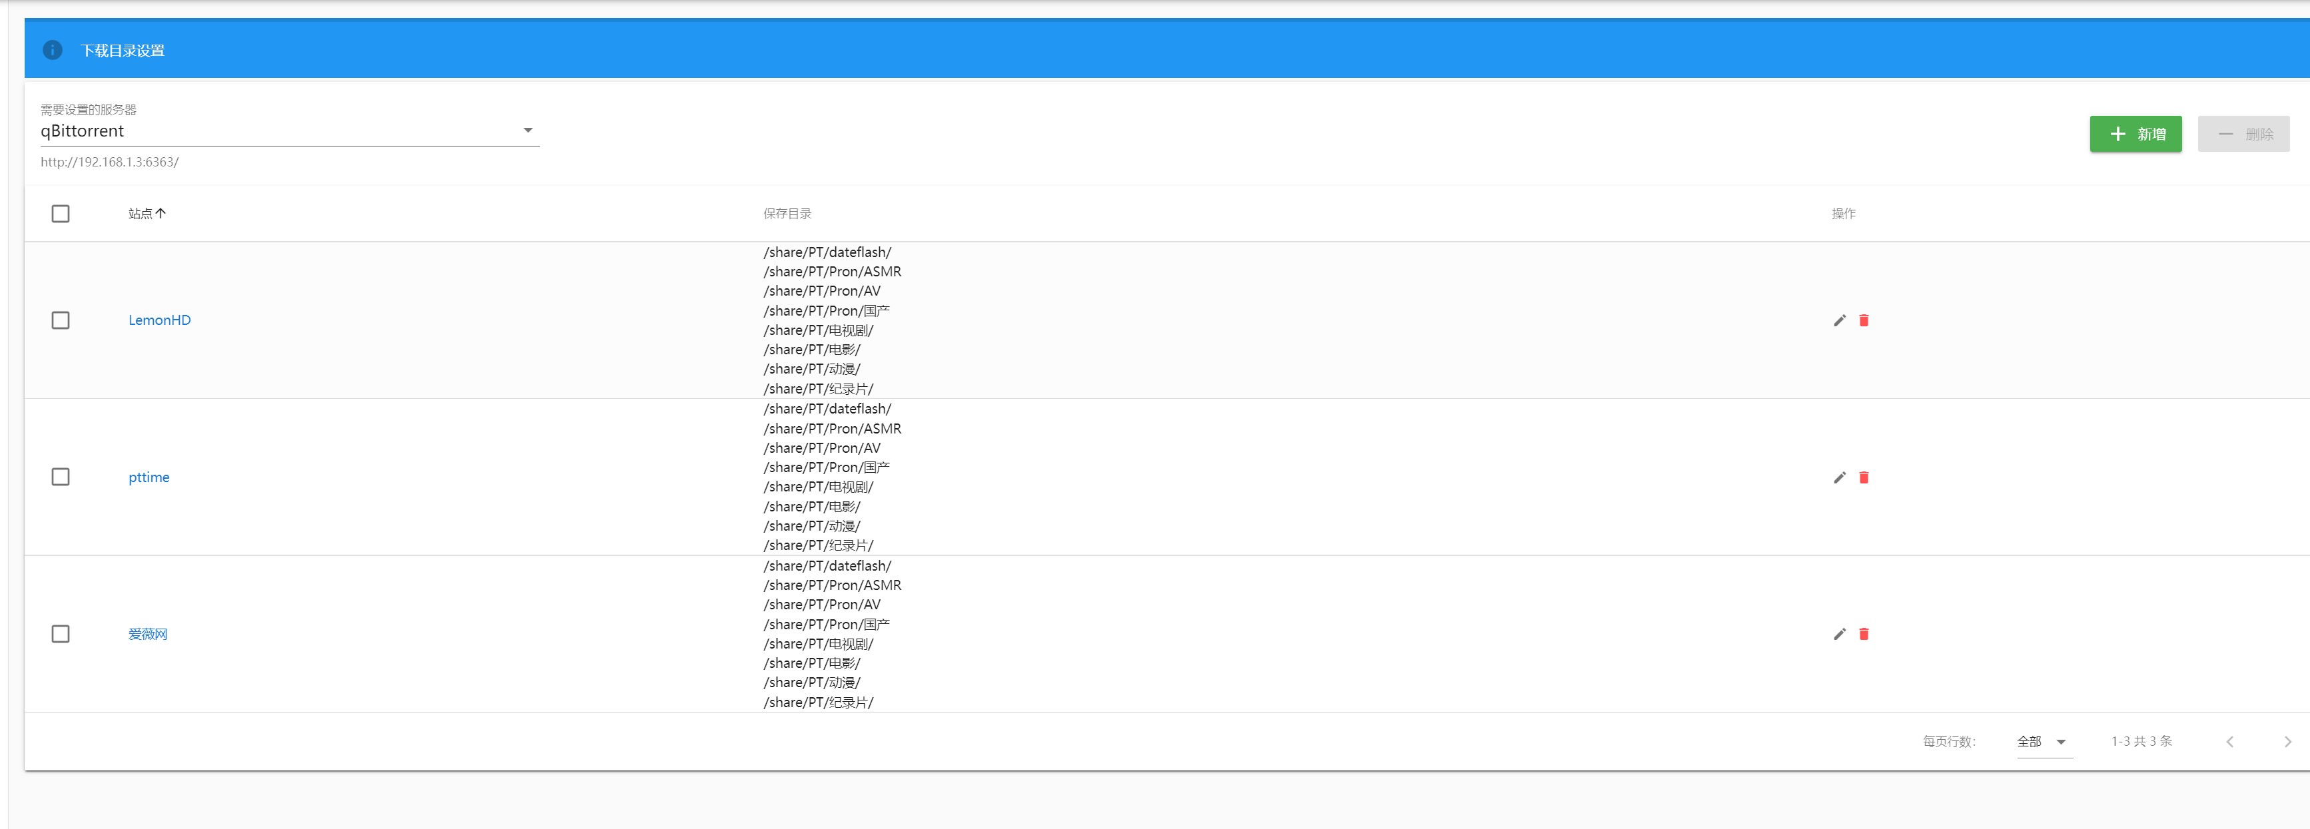Click the edit pencil icon for LemonHD
This screenshot has height=829, width=2310.
[1839, 320]
